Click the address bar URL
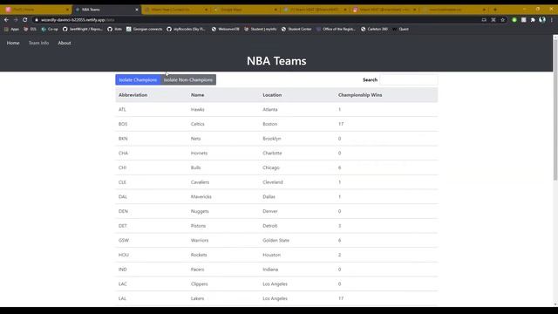Viewport: 558px width, 314px height. point(78,20)
